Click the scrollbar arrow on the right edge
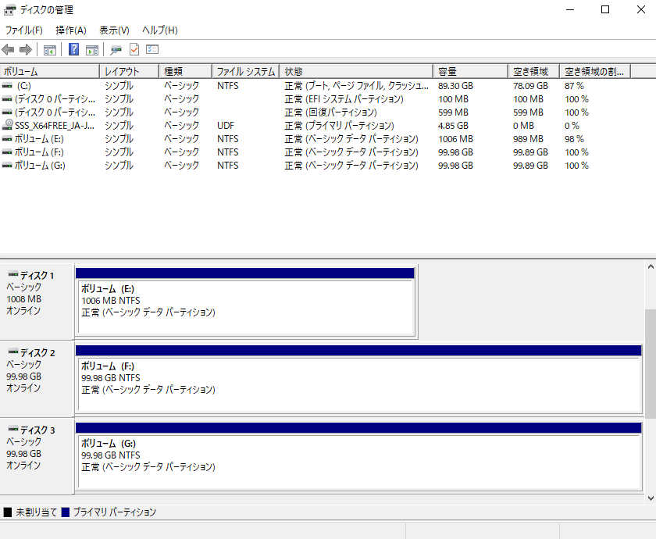This screenshot has width=656, height=539. coord(651,266)
